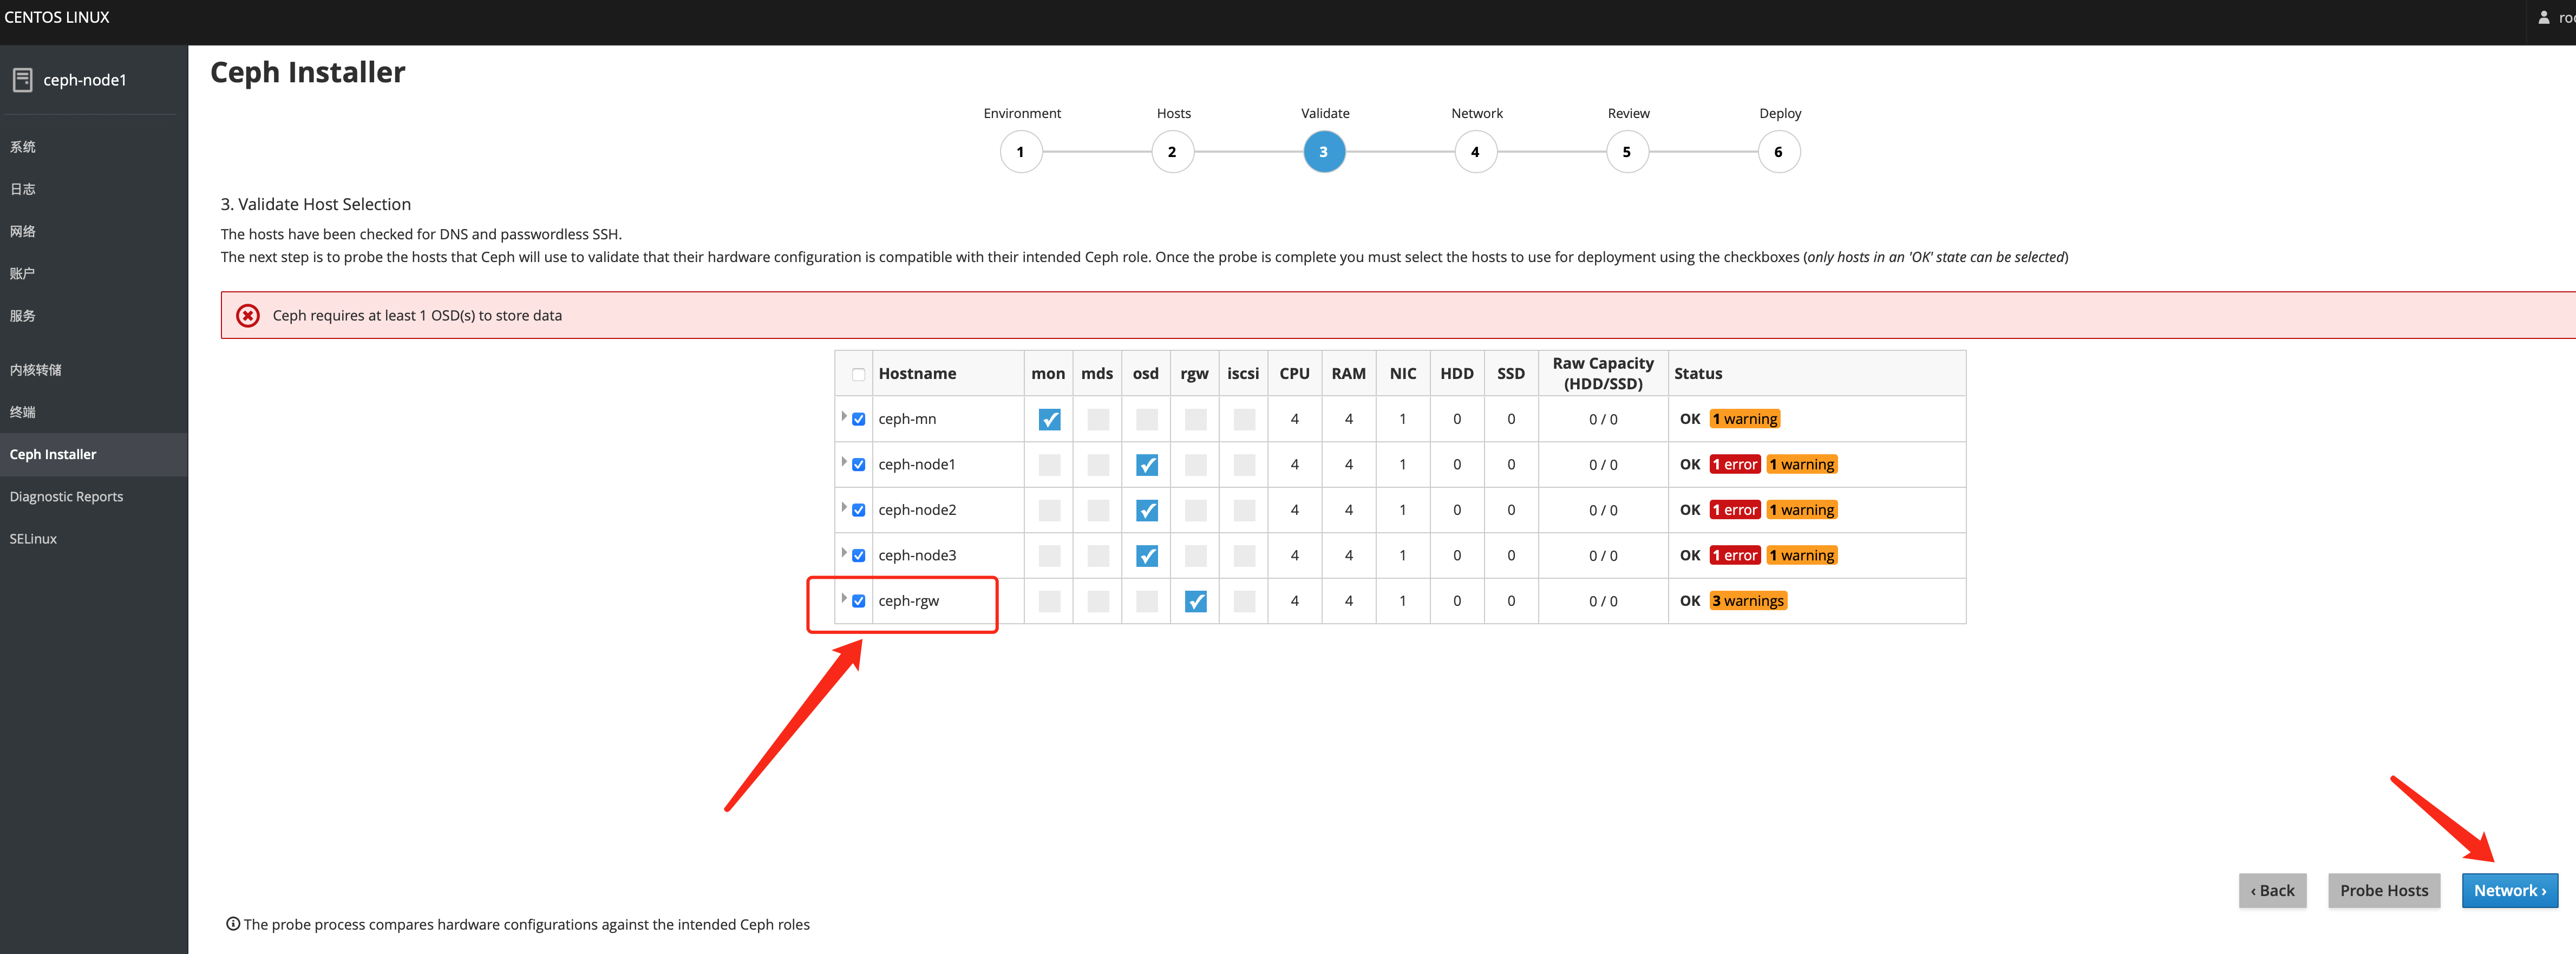The image size is (2576, 954).
Task: Click wizard step 4 Network circle
Action: pyautogui.click(x=1475, y=153)
